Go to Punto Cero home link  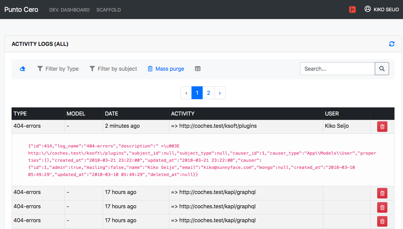pyautogui.click(x=21, y=10)
